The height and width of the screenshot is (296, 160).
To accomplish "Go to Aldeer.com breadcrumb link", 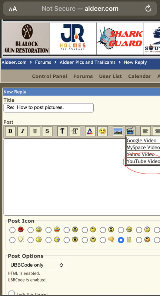I will pos(14,62).
